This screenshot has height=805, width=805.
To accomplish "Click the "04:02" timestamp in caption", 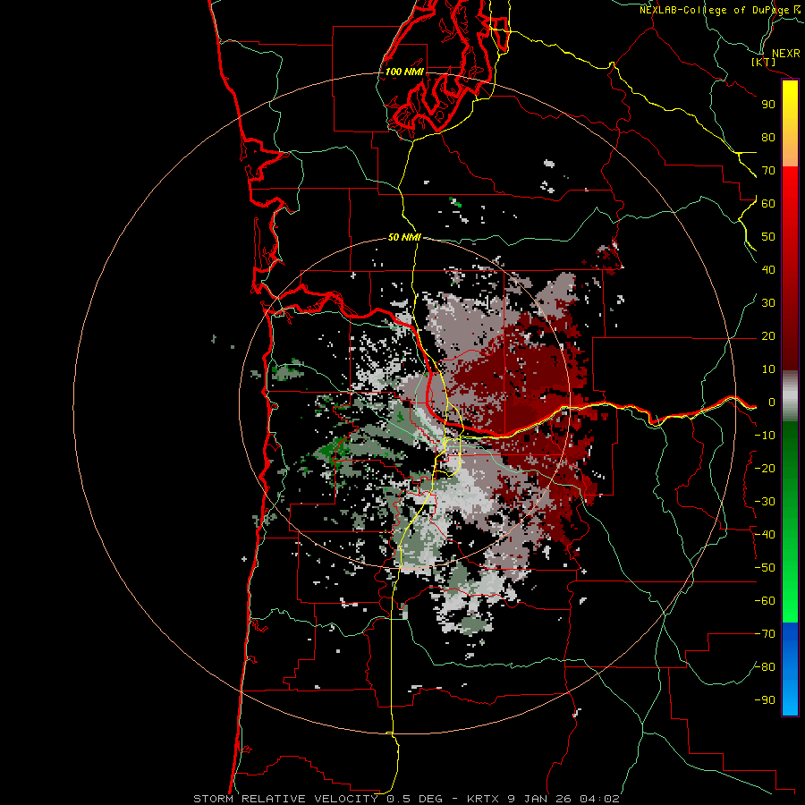I will pos(599,799).
